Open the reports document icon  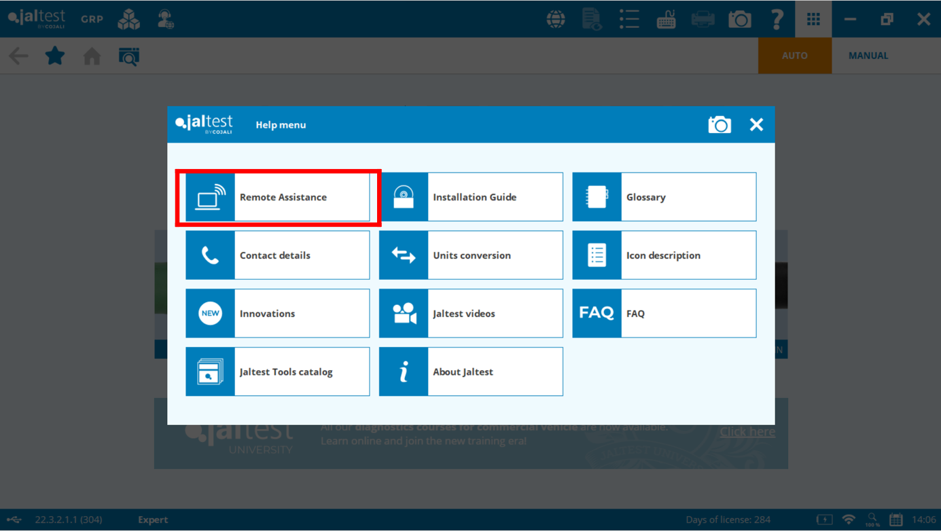point(592,19)
